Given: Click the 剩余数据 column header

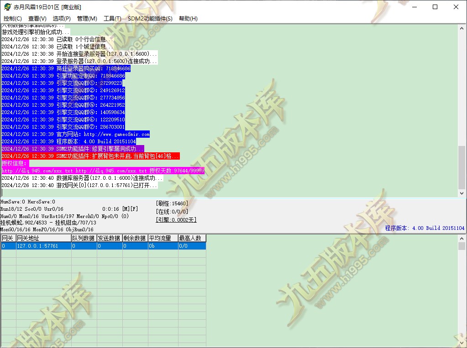Looking at the screenshot, I should pyautogui.click(x=135, y=238).
